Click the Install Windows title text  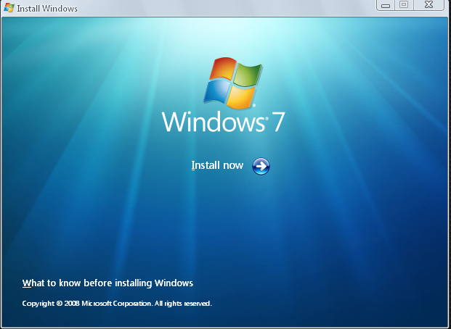(x=47, y=9)
